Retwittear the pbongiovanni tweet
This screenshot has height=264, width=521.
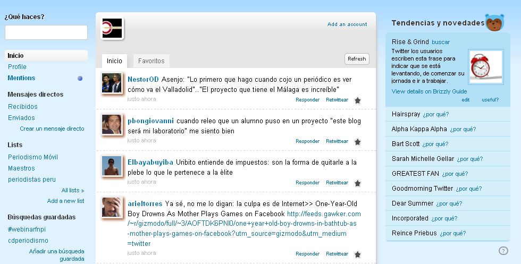337,141
